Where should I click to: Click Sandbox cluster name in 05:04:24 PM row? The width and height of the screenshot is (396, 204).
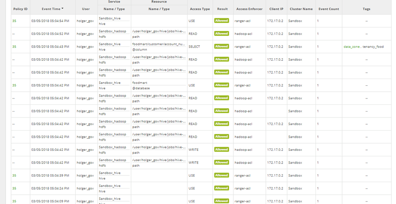click(x=295, y=189)
